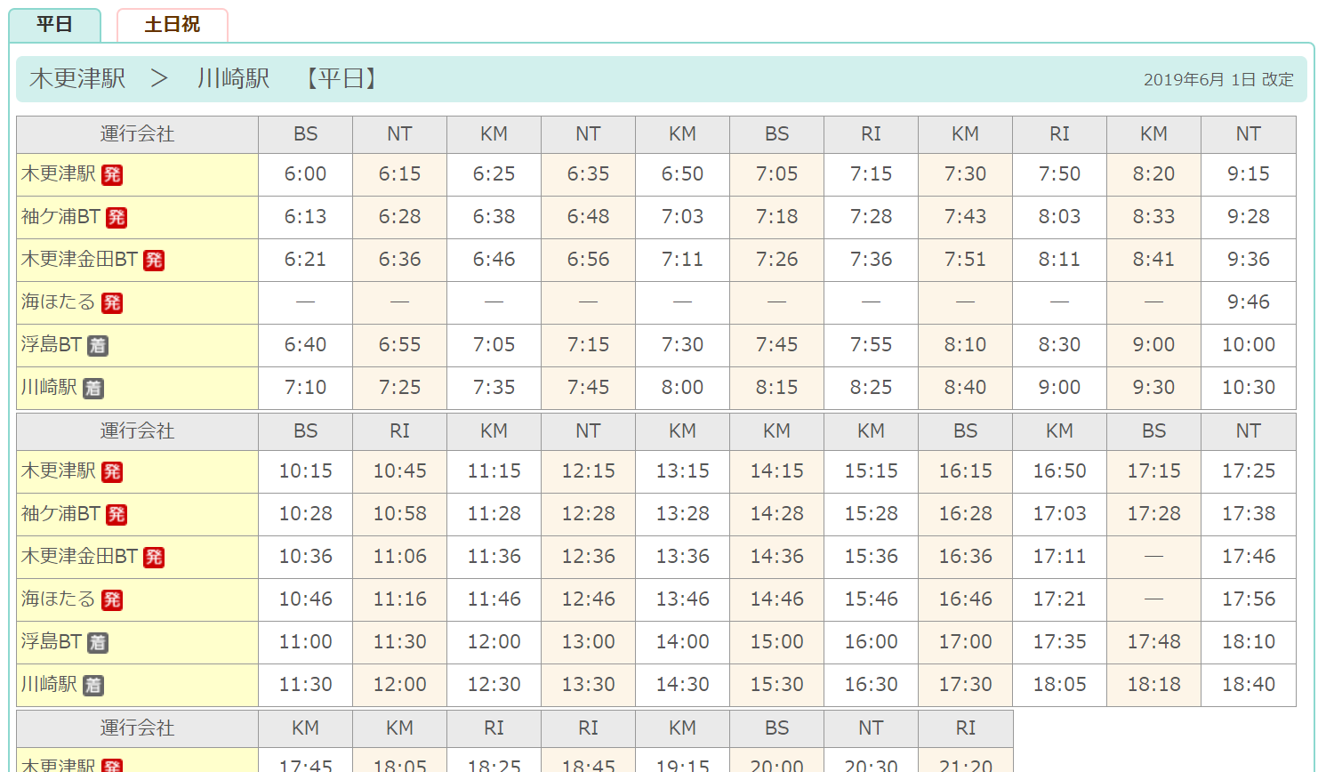The width and height of the screenshot is (1326, 772).
Task: Click the RI company header above 10:45
Action: [400, 431]
